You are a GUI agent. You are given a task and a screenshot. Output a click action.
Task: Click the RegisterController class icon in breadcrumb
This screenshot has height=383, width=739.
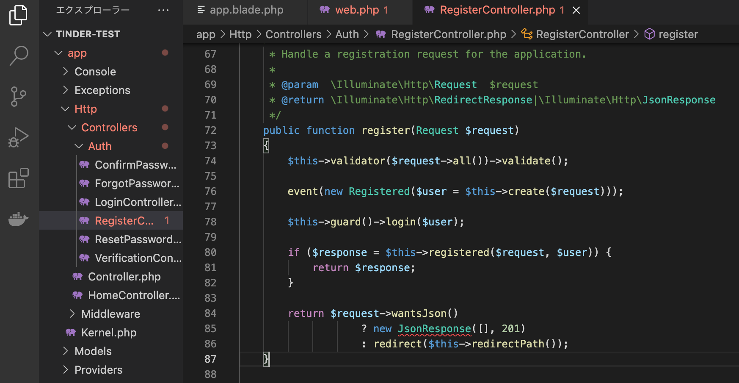(527, 34)
